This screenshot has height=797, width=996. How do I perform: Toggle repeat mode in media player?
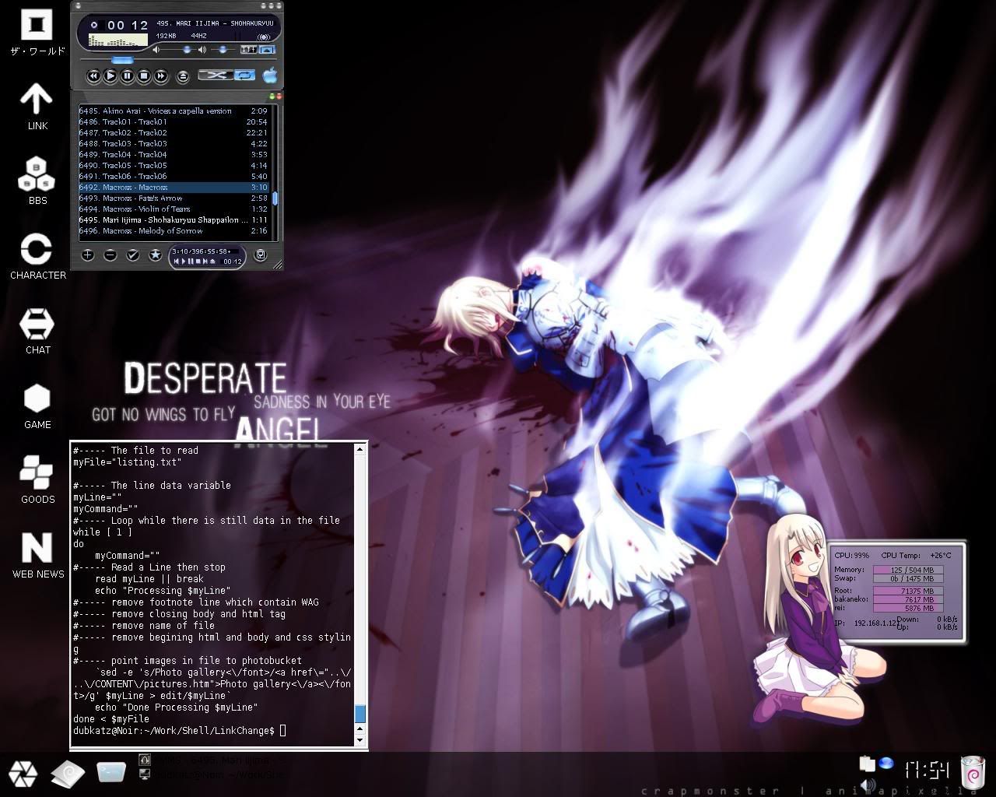(244, 75)
